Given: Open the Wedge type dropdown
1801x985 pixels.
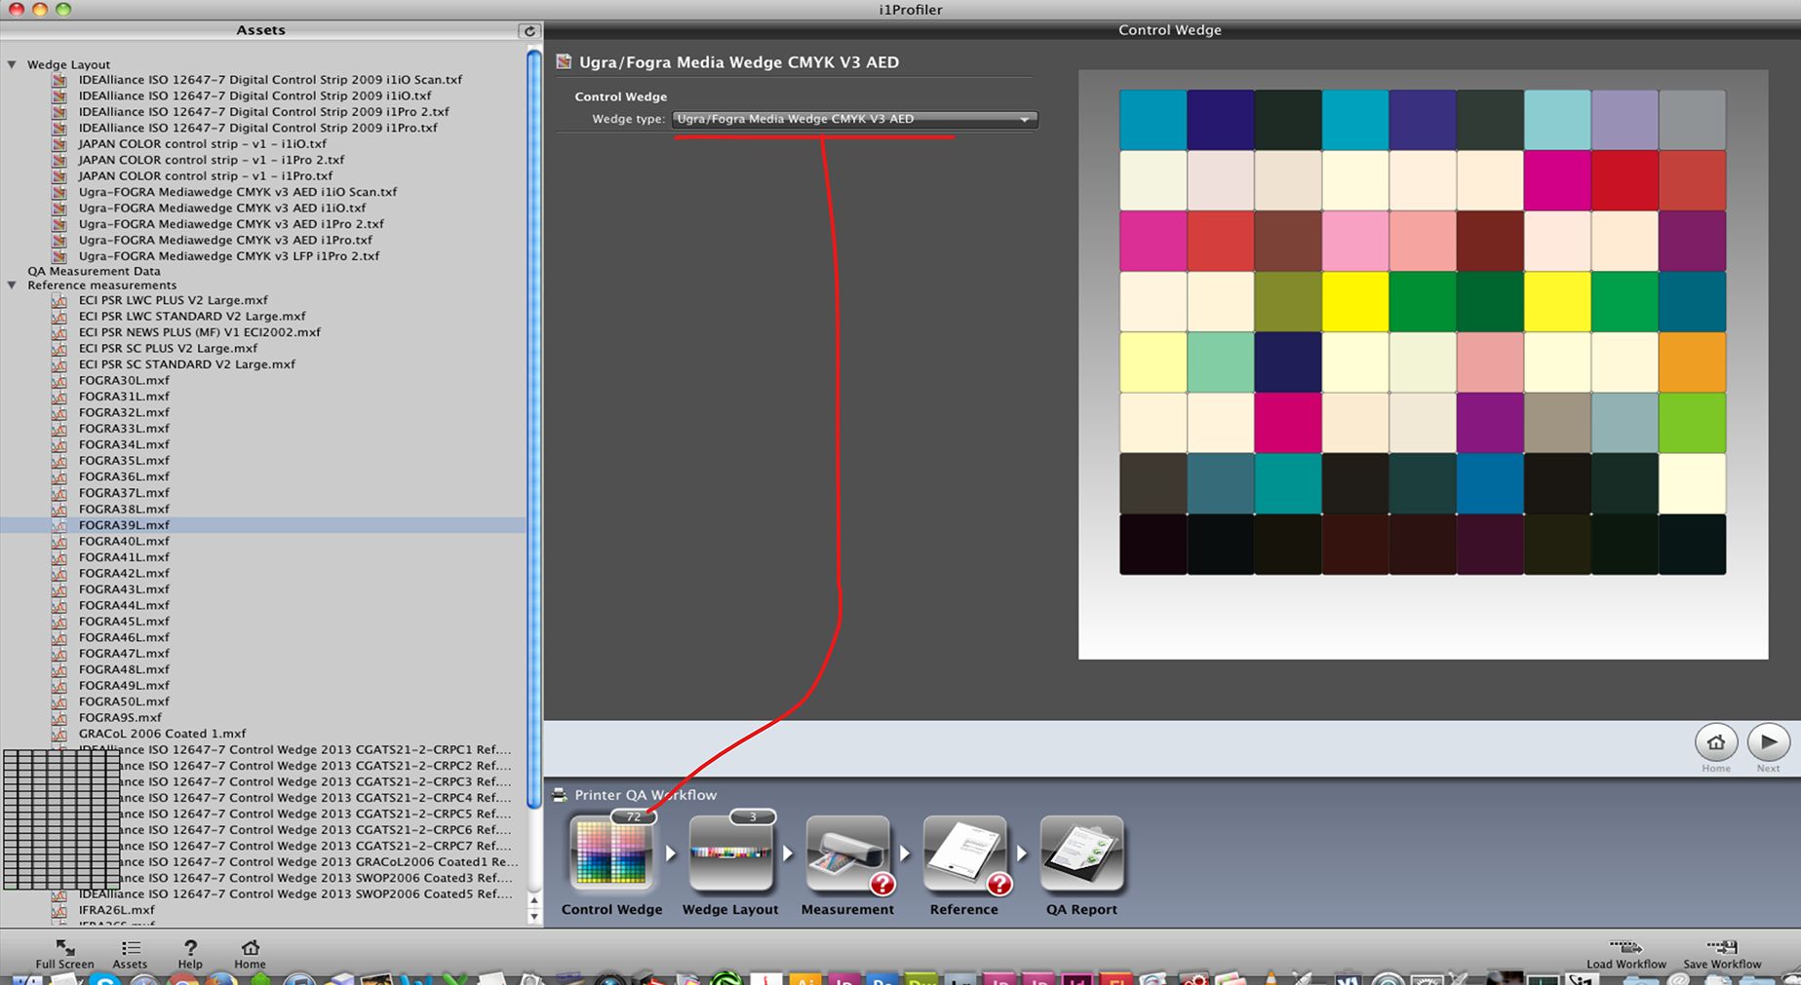Looking at the screenshot, I should click(x=854, y=119).
